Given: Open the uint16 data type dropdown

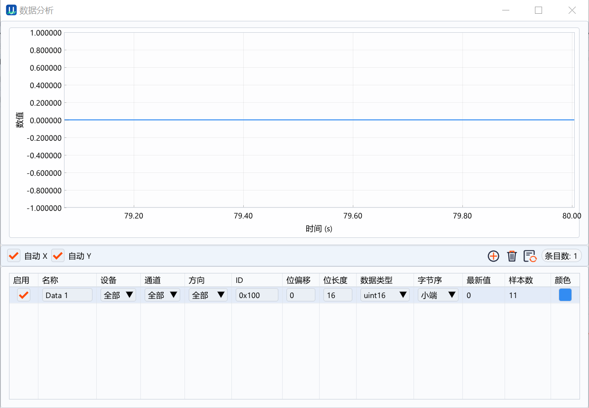Looking at the screenshot, I should click(385, 295).
